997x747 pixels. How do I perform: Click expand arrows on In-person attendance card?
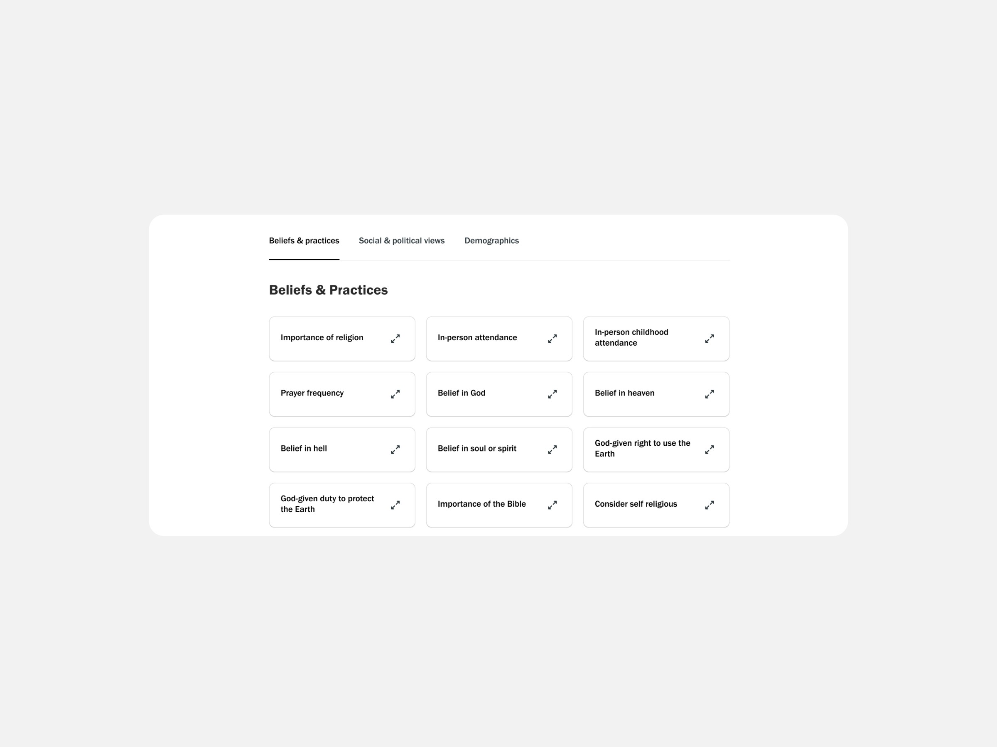pyautogui.click(x=552, y=339)
